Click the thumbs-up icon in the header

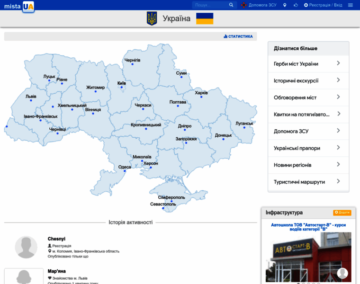coord(296,5)
